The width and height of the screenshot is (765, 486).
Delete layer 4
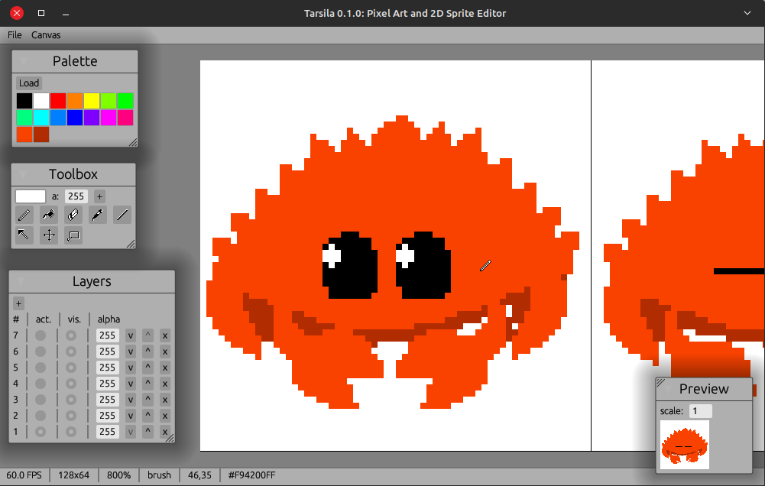click(x=165, y=384)
